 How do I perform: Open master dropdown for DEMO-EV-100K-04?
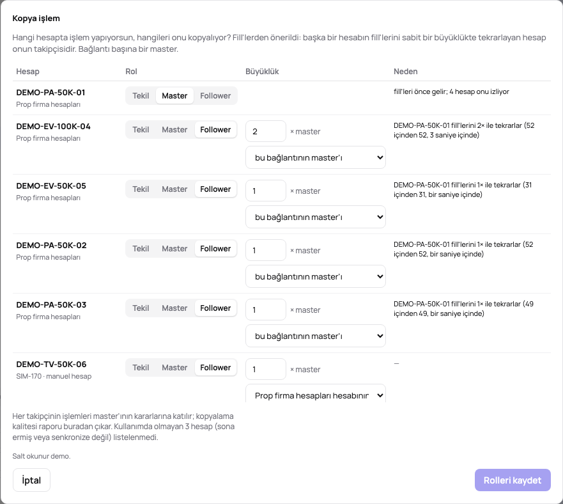point(316,157)
